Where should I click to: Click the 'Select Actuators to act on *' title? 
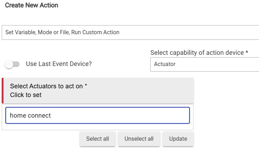click(48, 86)
